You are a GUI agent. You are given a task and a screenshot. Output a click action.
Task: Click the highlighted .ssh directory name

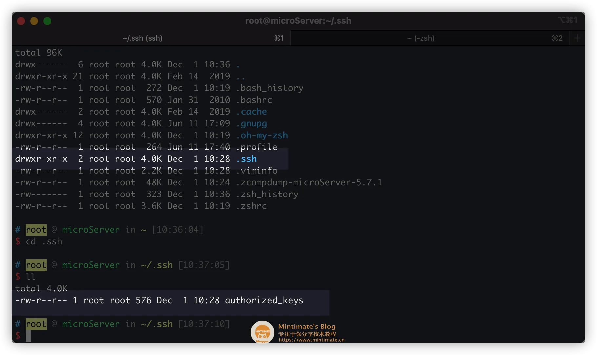pyautogui.click(x=247, y=159)
